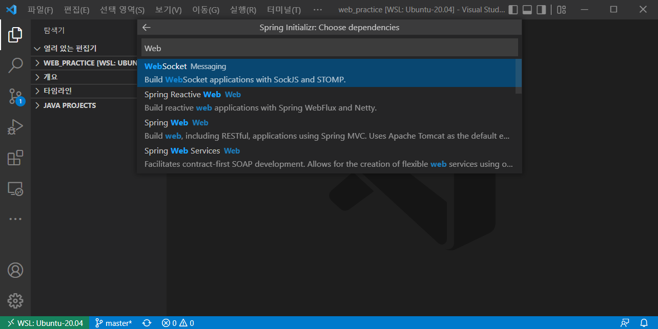The height and width of the screenshot is (329, 658).
Task: Open the 보기(V) menu
Action: click(x=168, y=10)
